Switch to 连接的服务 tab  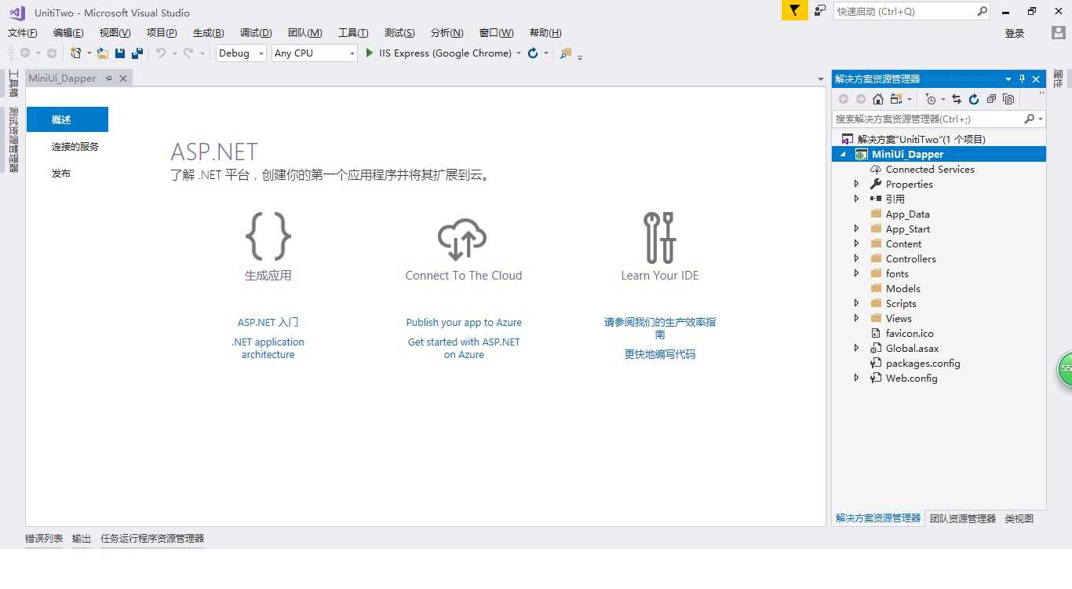pyautogui.click(x=75, y=147)
